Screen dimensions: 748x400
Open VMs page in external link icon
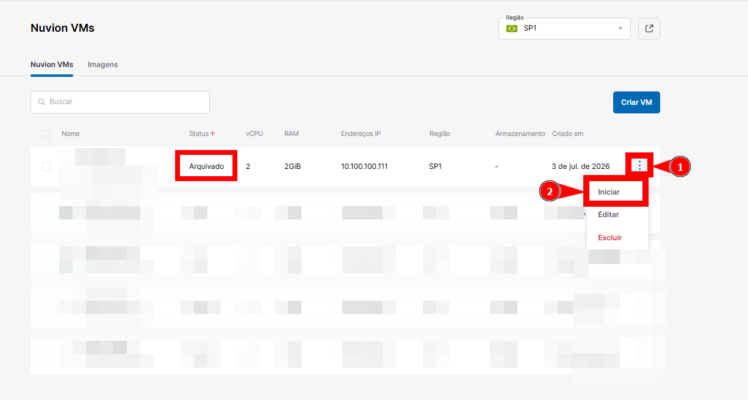point(649,29)
